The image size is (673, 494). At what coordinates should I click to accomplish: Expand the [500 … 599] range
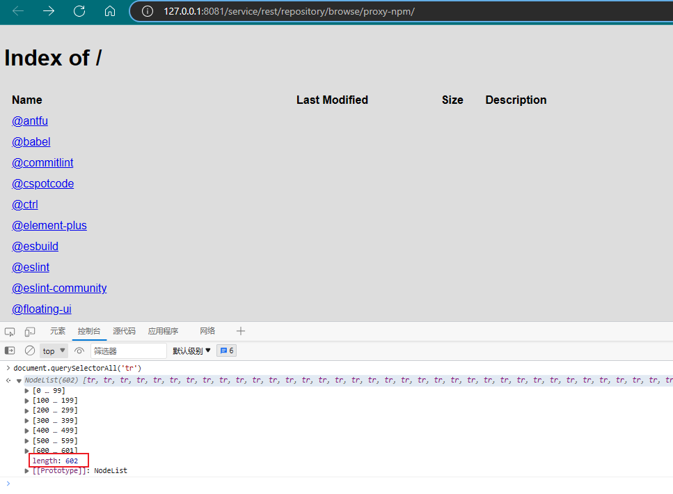coord(26,441)
